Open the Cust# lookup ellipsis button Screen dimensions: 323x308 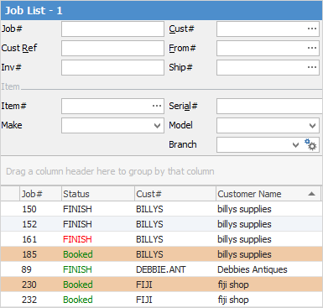point(312,29)
